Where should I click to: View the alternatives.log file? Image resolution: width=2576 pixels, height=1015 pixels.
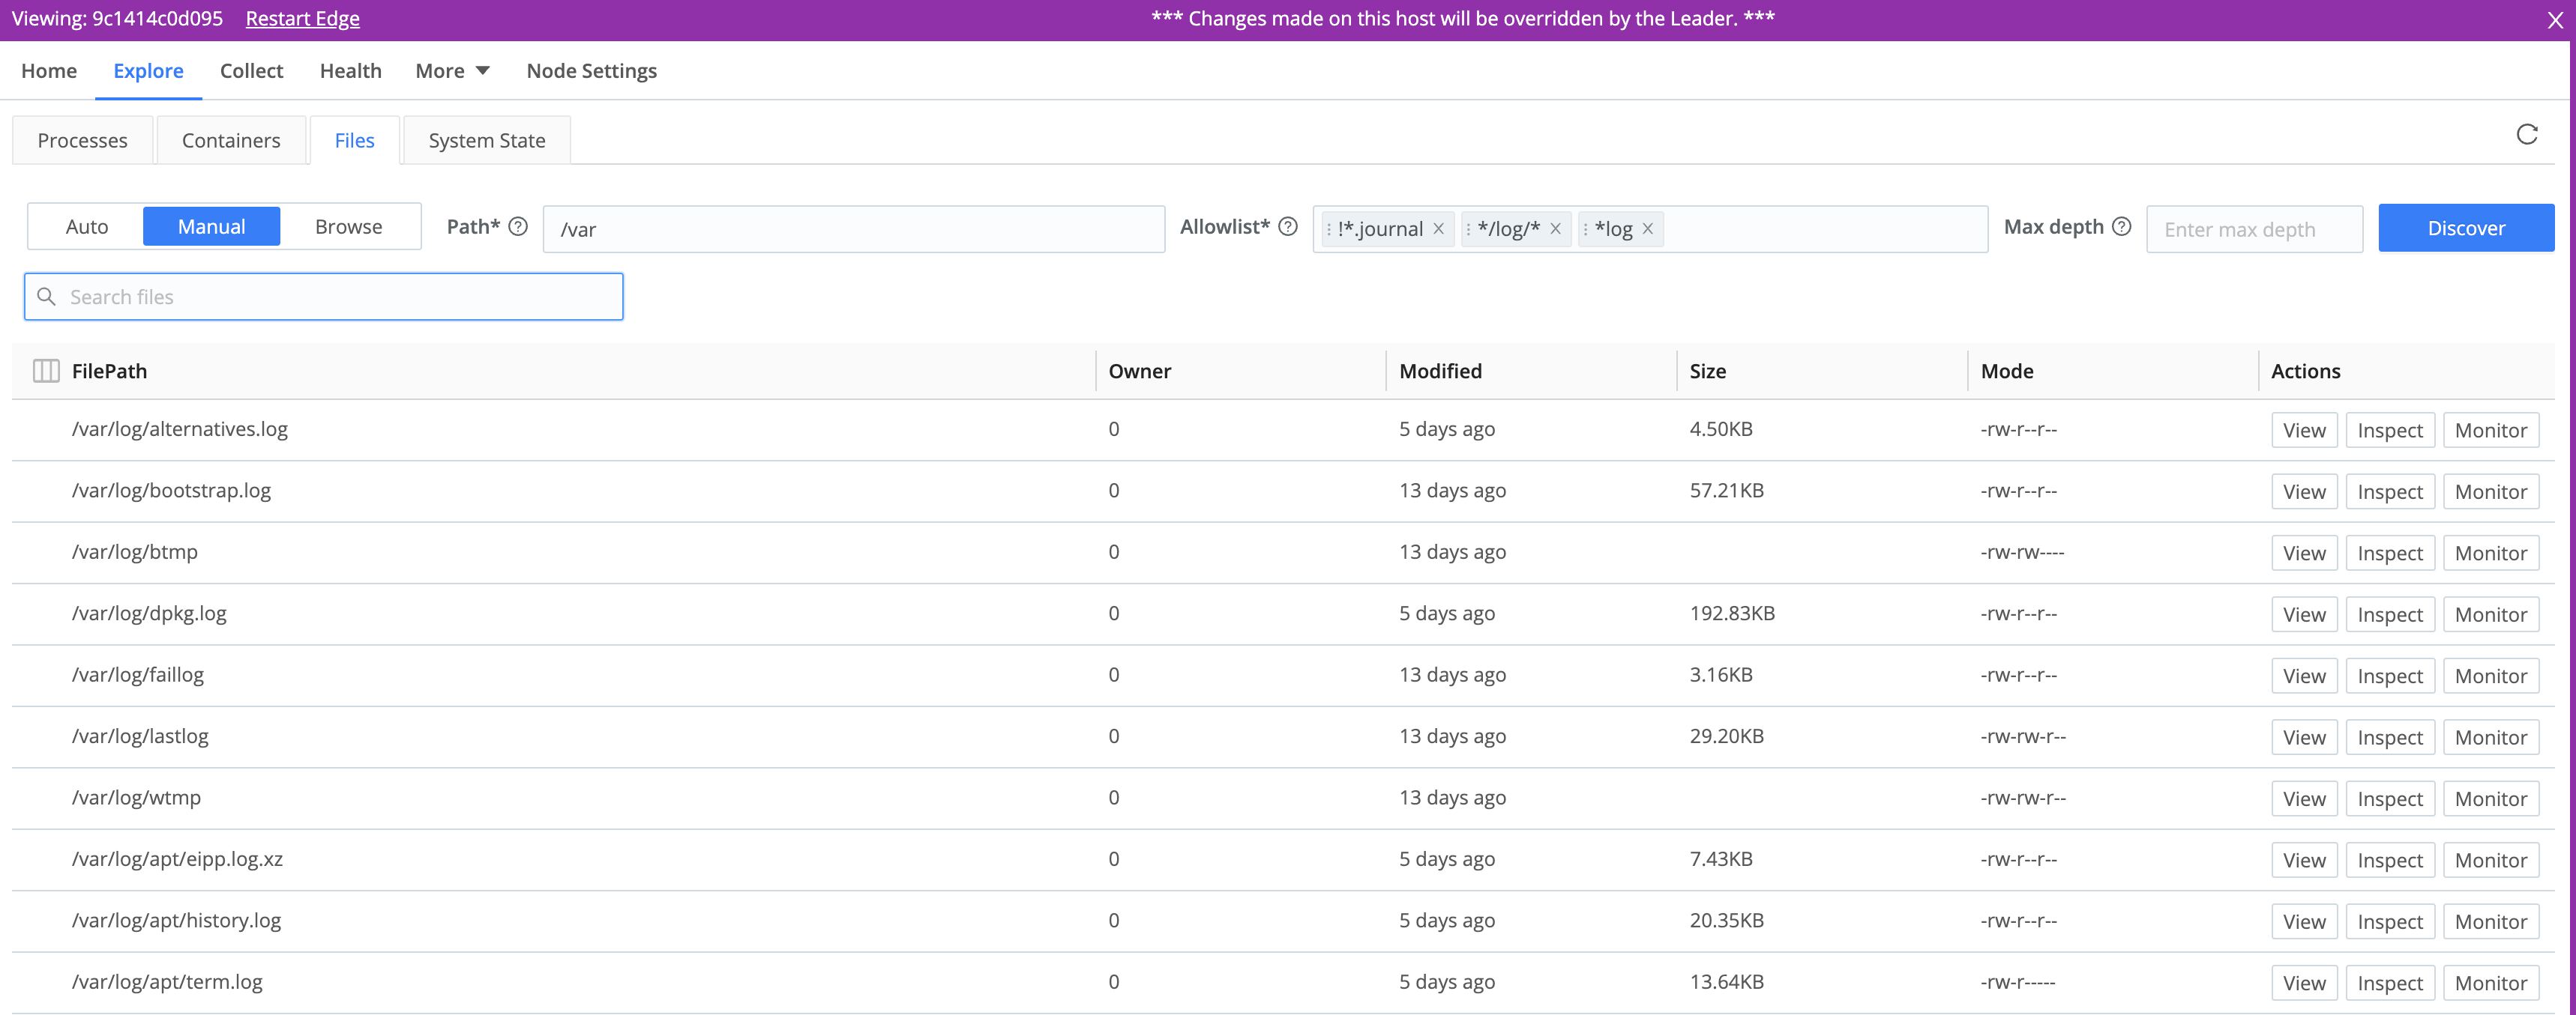click(2304, 431)
